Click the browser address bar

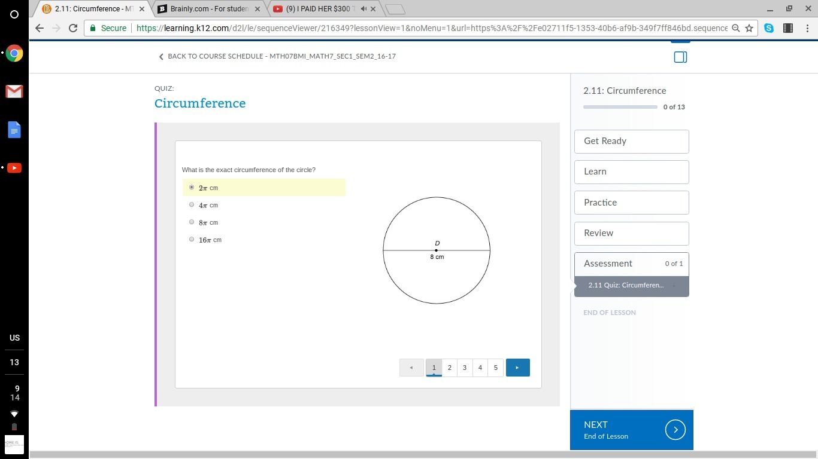[412, 28]
